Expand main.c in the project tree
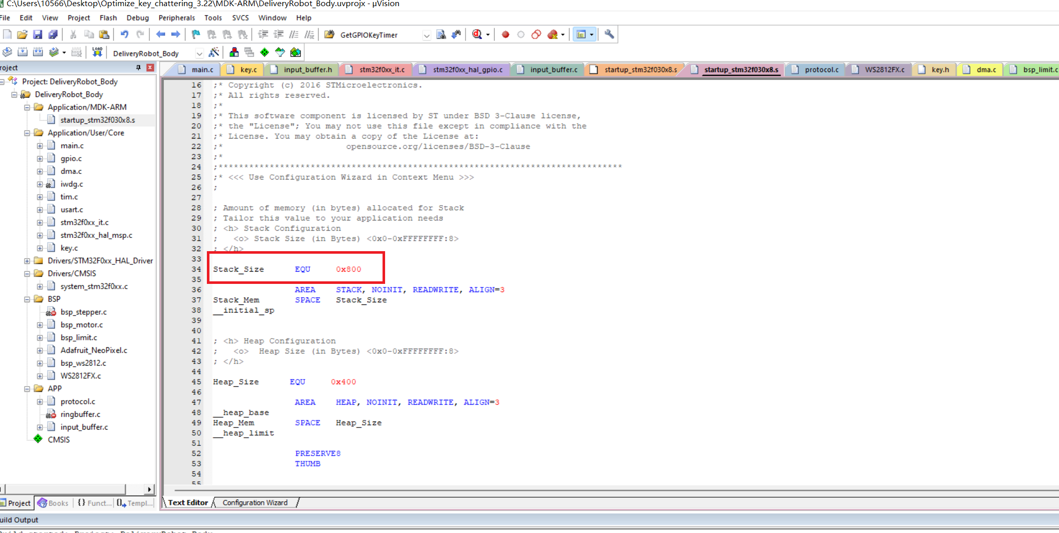The height and width of the screenshot is (533, 1059). [40, 145]
